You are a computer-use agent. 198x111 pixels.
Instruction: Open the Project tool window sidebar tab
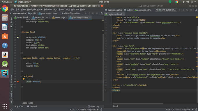pos(11,22)
